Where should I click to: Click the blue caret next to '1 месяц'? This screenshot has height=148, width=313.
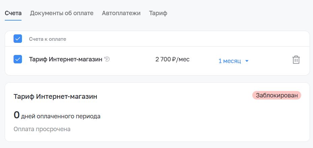pos(247,61)
